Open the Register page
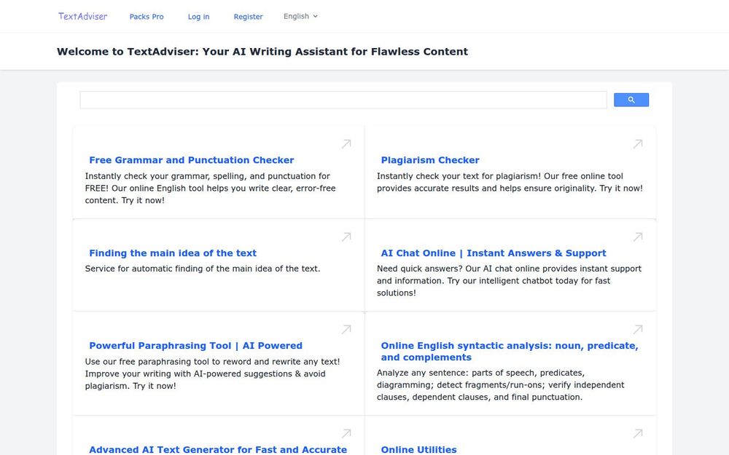Screen dimensions: 729x455 pyautogui.click(x=249, y=17)
